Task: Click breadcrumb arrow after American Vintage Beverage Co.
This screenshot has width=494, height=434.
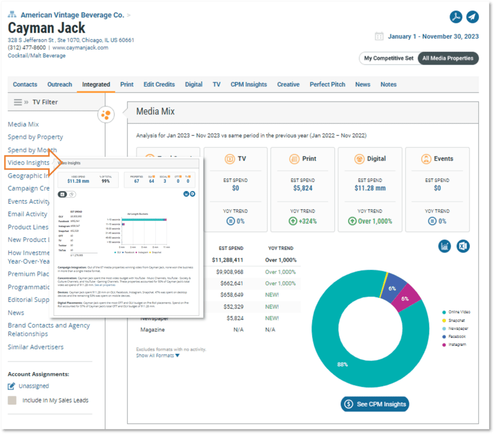Action: point(128,15)
